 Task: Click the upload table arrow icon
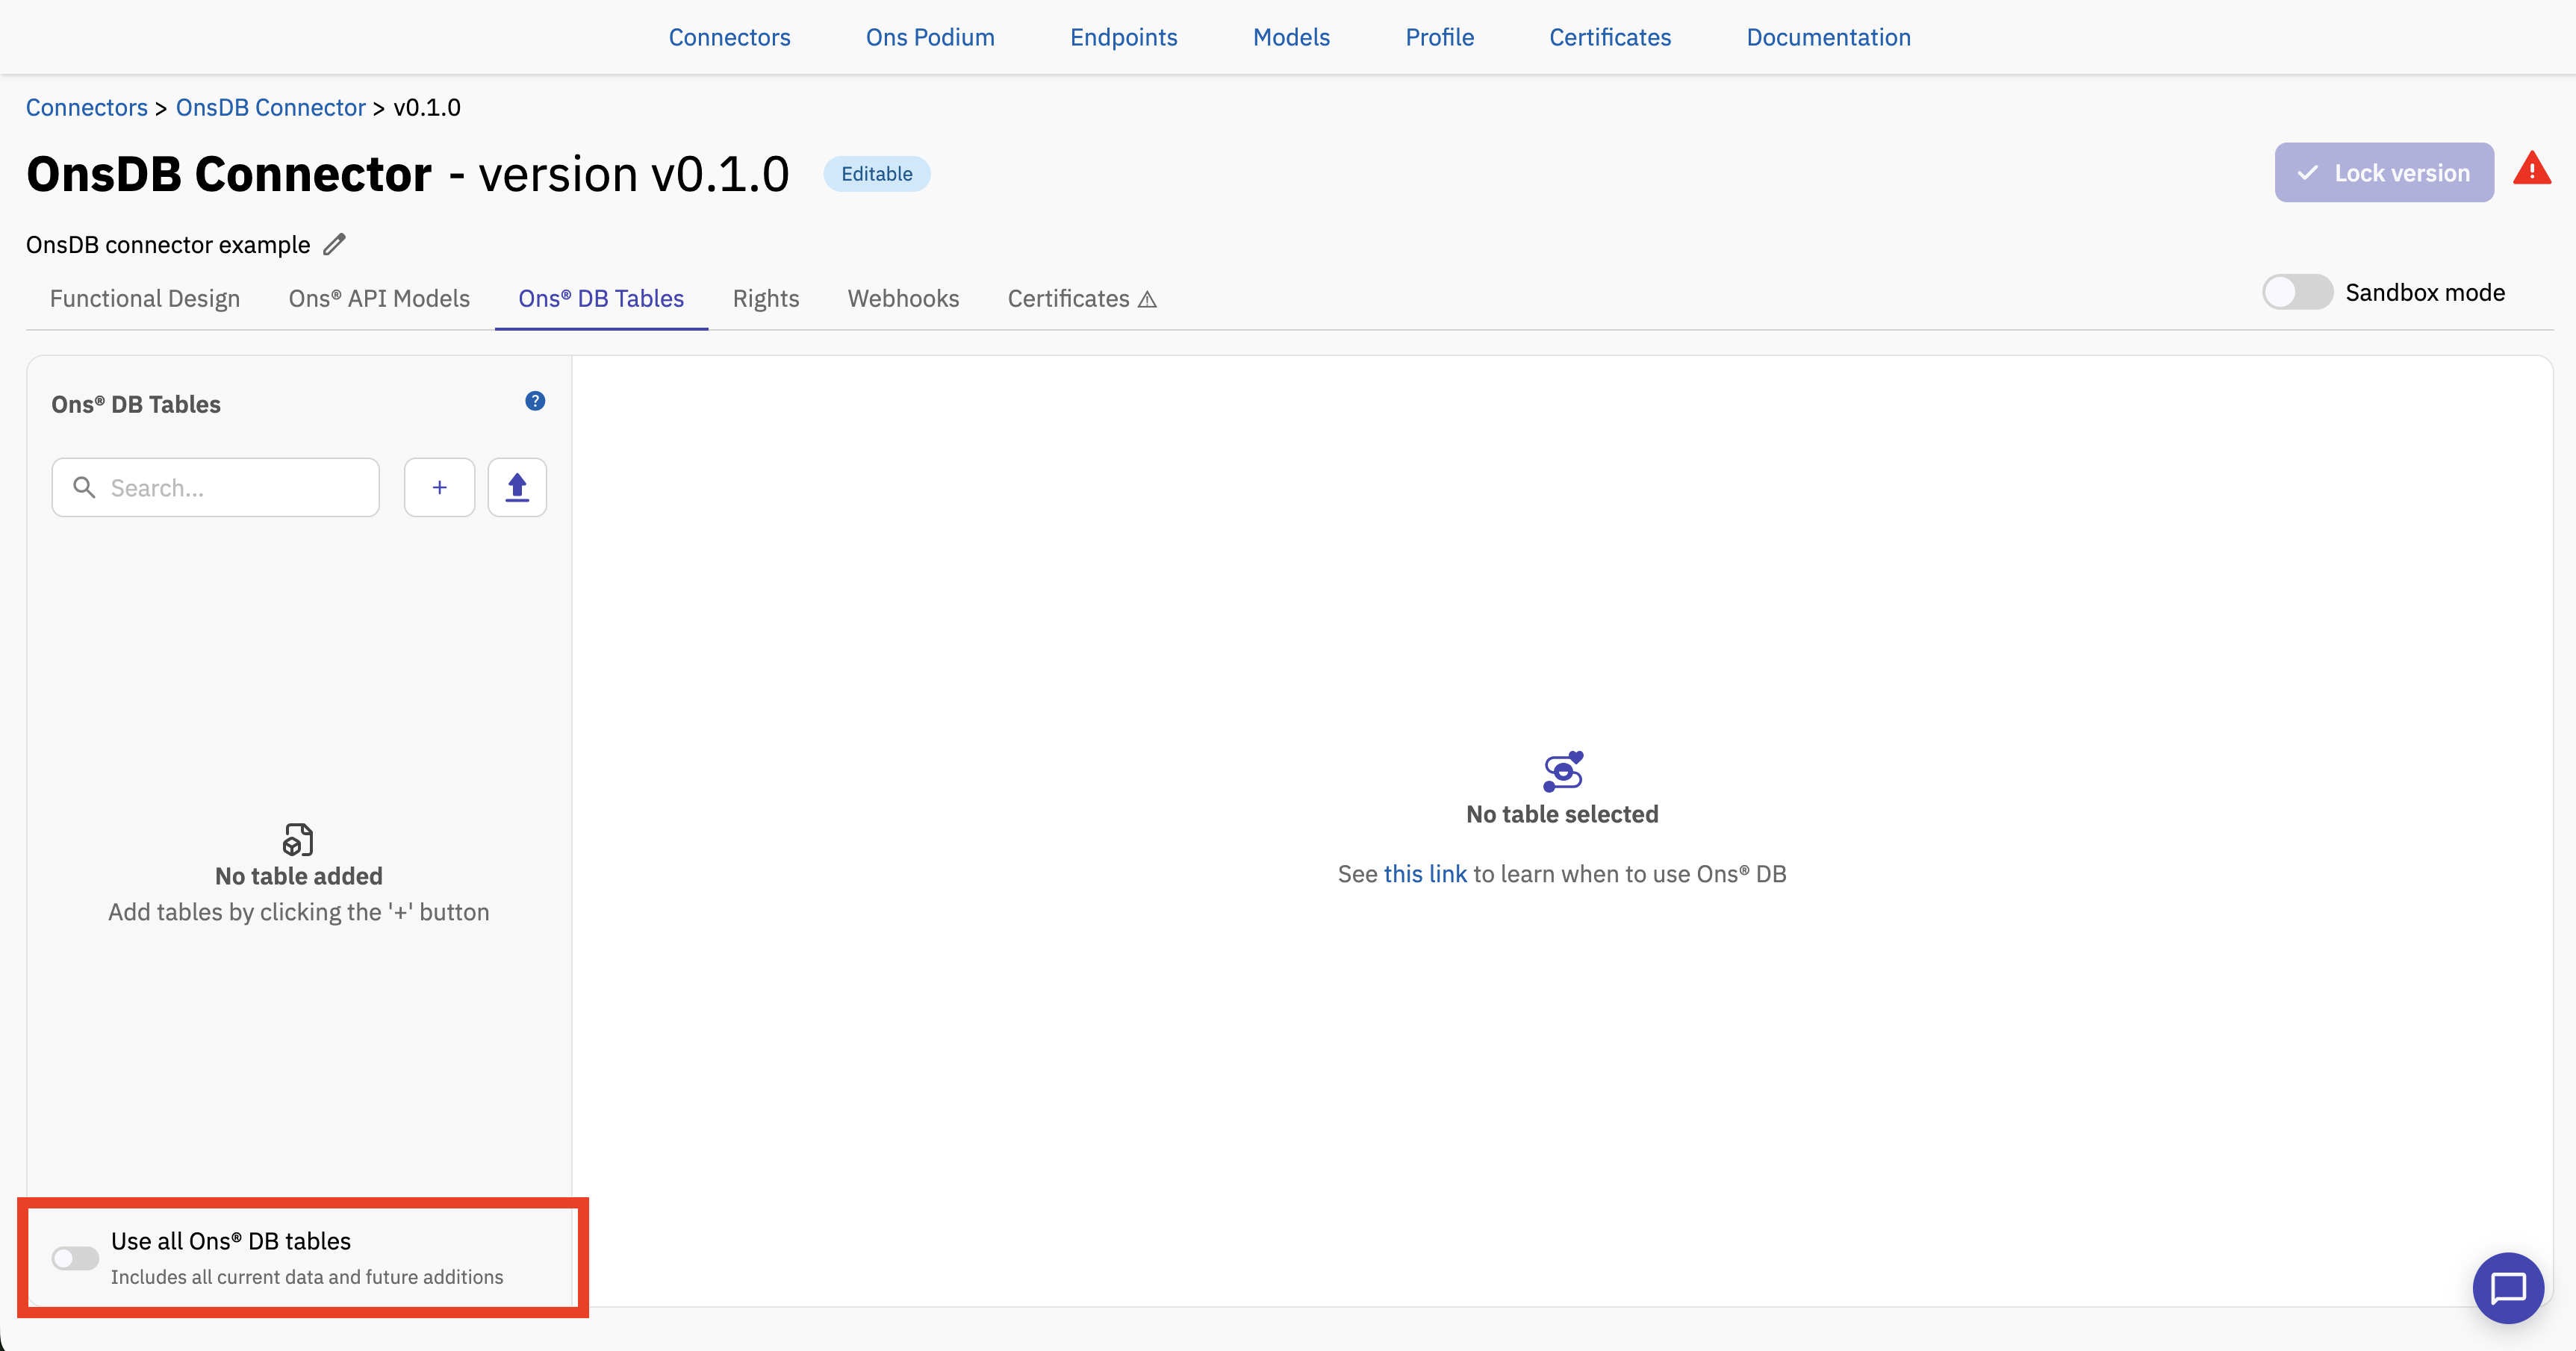[x=517, y=487]
